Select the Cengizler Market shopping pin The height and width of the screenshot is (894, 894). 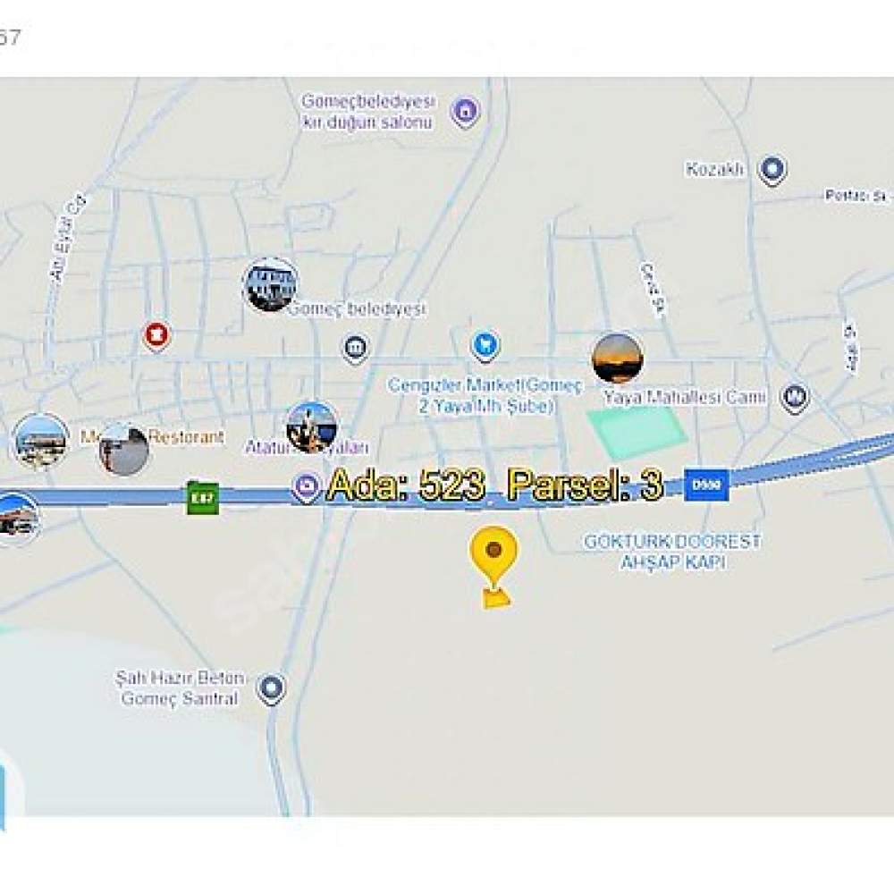pos(485,345)
